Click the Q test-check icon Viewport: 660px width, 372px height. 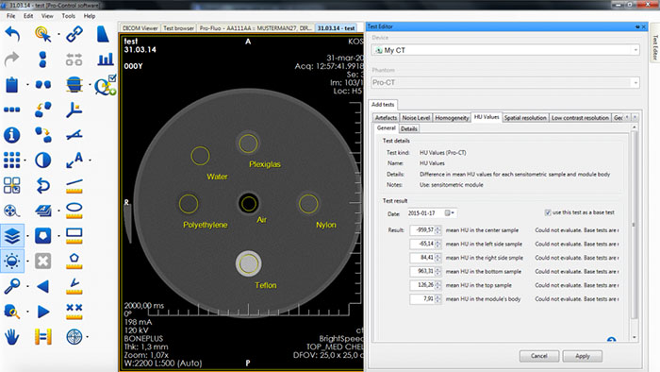click(106, 86)
